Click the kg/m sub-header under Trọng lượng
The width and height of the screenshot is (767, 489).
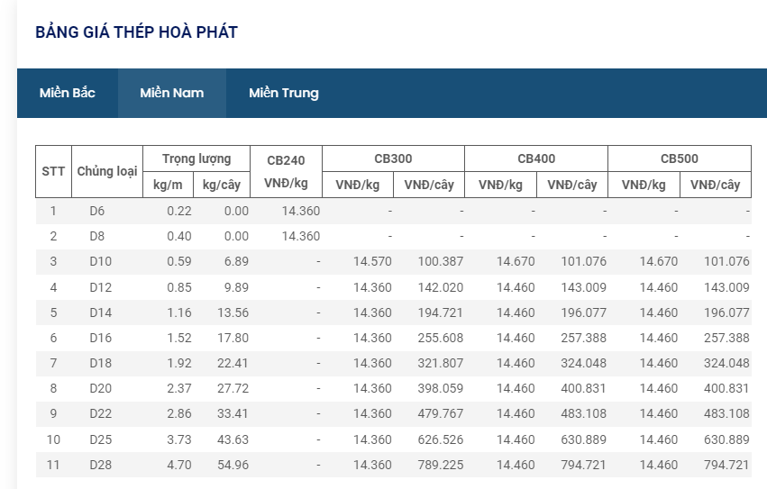168,185
